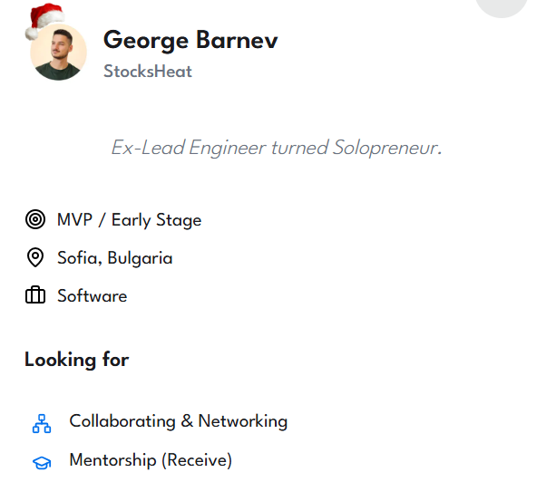Click the blue graduation cap icon
Image resolution: width=556 pixels, height=501 pixels.
[x=42, y=462]
